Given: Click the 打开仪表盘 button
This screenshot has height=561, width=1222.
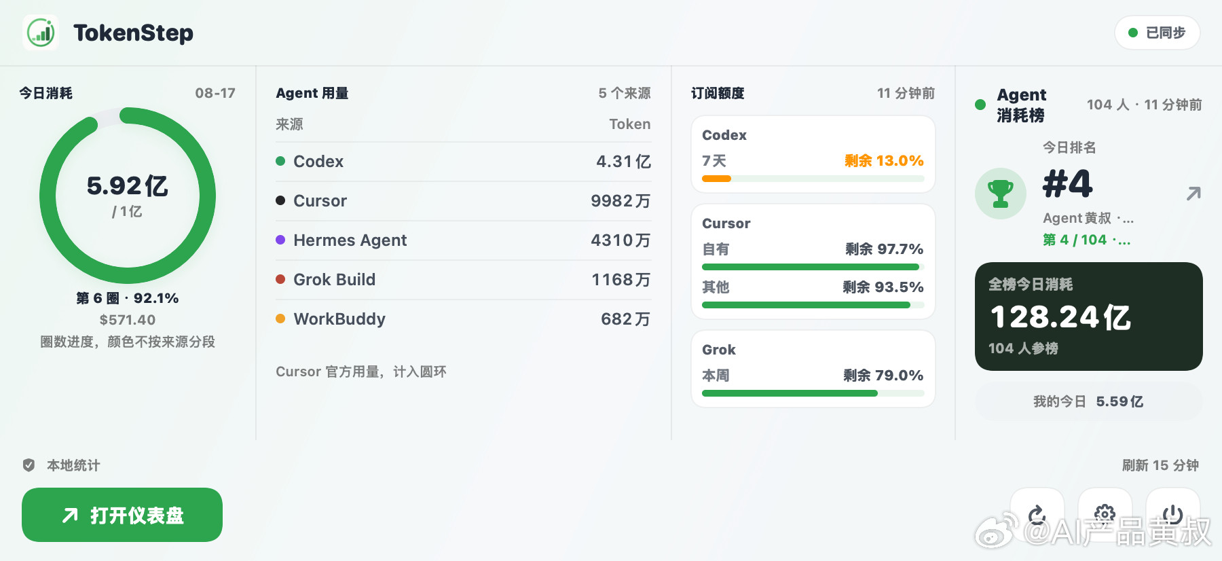Looking at the screenshot, I should pyautogui.click(x=122, y=515).
